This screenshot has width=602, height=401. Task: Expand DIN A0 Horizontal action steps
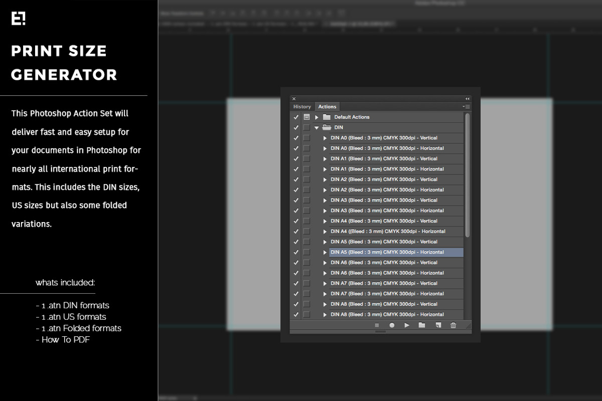[x=325, y=148]
